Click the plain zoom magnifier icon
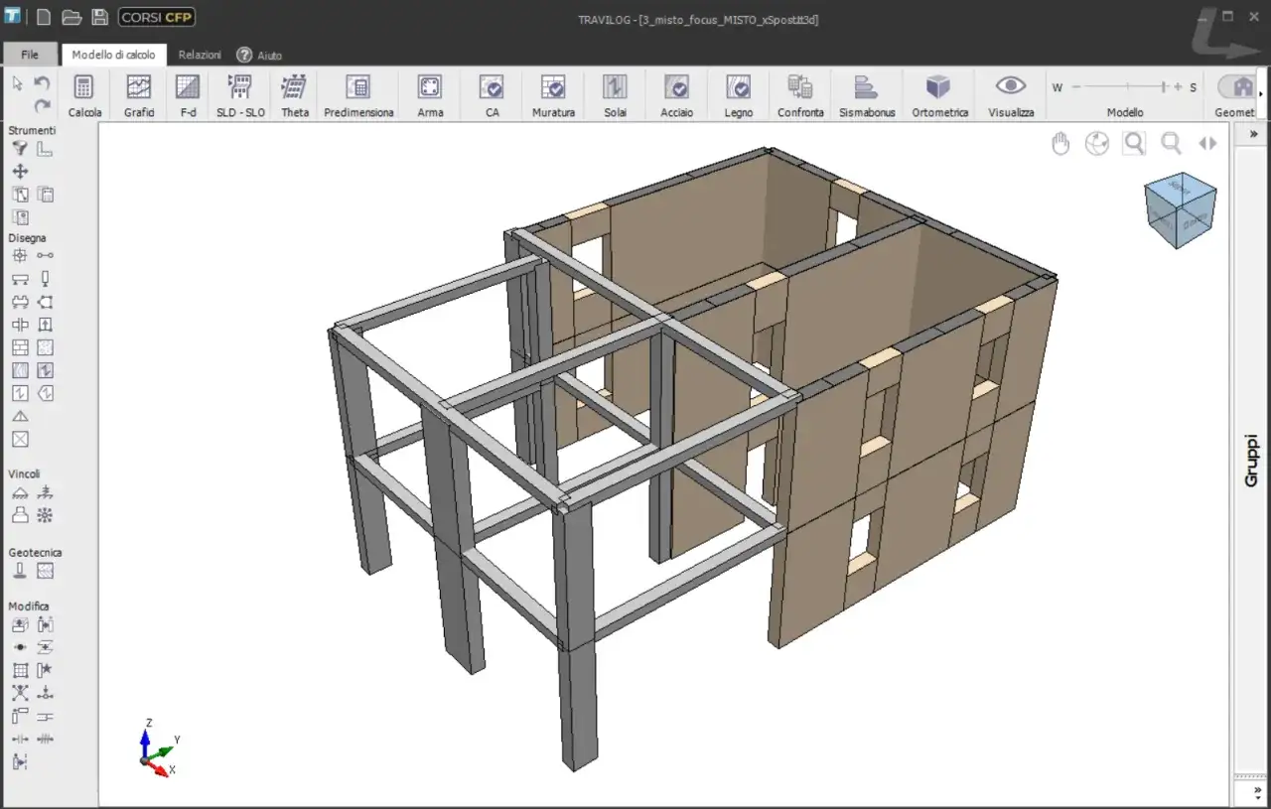Image resolution: width=1271 pixels, height=809 pixels. pos(1172,144)
